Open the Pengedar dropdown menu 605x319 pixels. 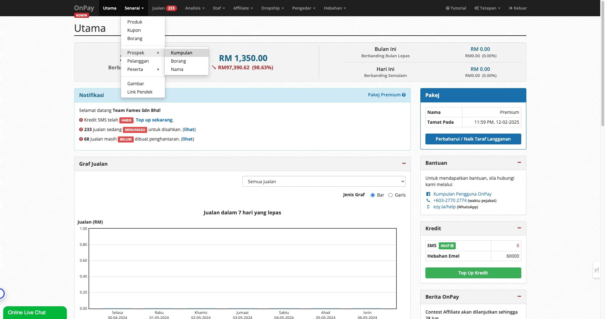click(304, 8)
